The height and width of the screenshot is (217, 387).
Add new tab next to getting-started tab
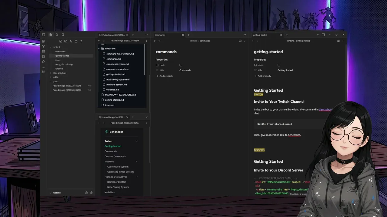287,35
